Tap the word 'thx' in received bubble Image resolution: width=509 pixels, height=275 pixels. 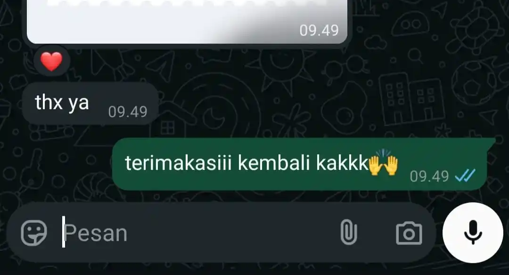pos(49,103)
